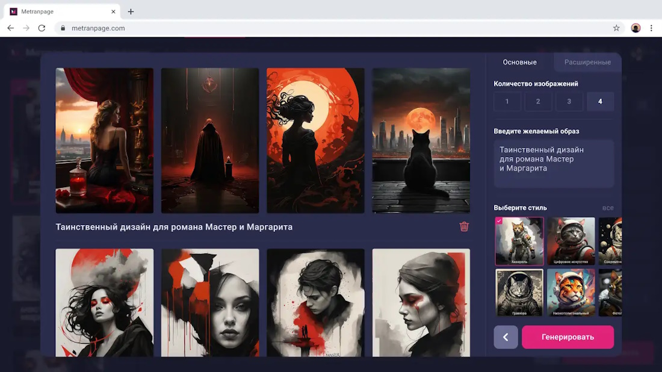
Task: Click the back arrow next to Генерировать
Action: (x=506, y=337)
